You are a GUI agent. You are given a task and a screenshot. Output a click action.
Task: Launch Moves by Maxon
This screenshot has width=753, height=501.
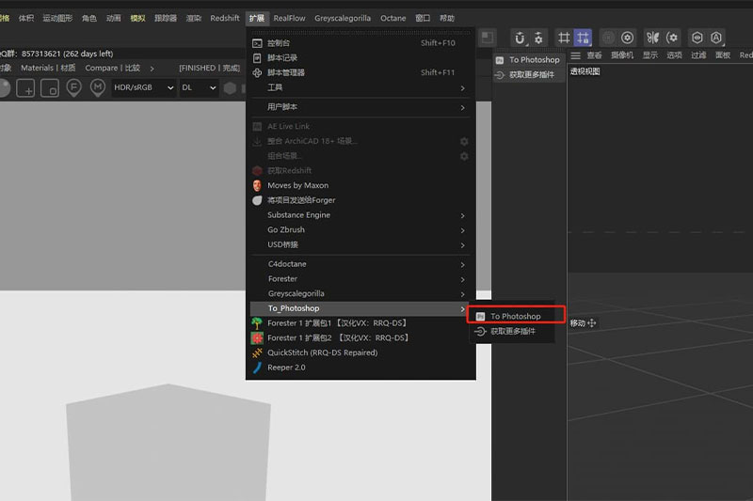click(x=360, y=185)
